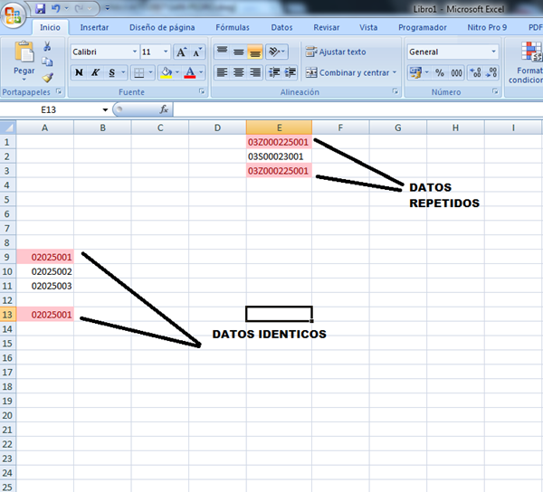Viewport: 543px width, 492px height.
Task: Apply red font color A
Action: [190, 72]
